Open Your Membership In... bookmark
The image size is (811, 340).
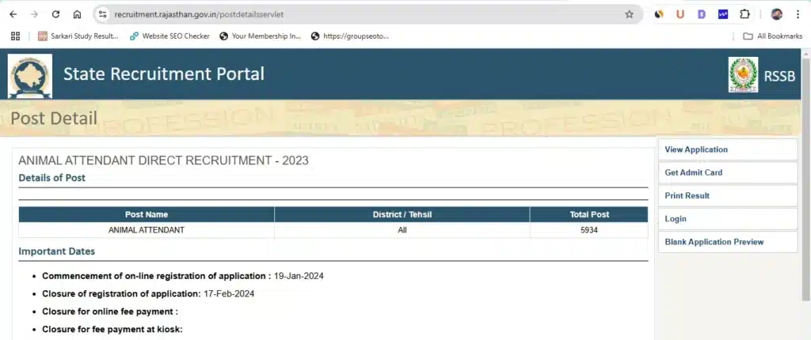coord(260,36)
